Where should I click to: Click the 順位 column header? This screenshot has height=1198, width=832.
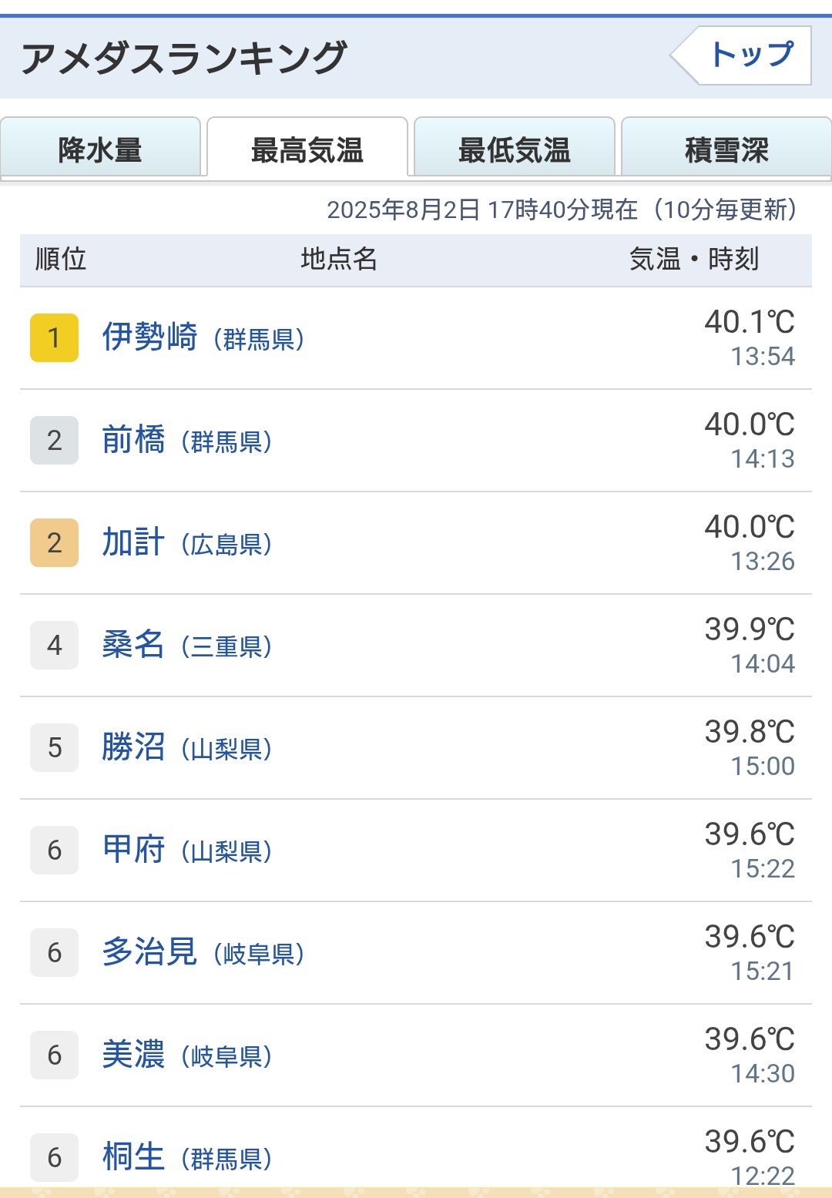point(61,260)
